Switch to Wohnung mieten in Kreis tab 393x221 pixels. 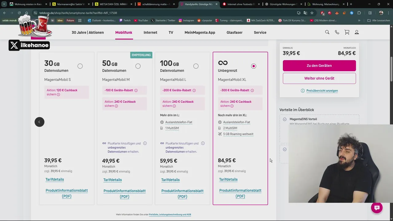(28, 4)
